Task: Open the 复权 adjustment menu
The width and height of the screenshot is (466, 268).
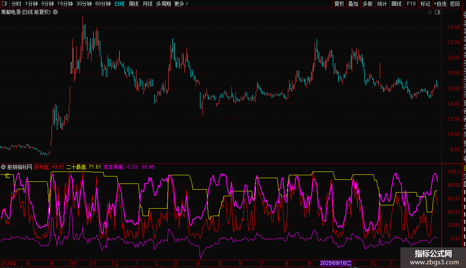Action: pyautogui.click(x=339, y=4)
